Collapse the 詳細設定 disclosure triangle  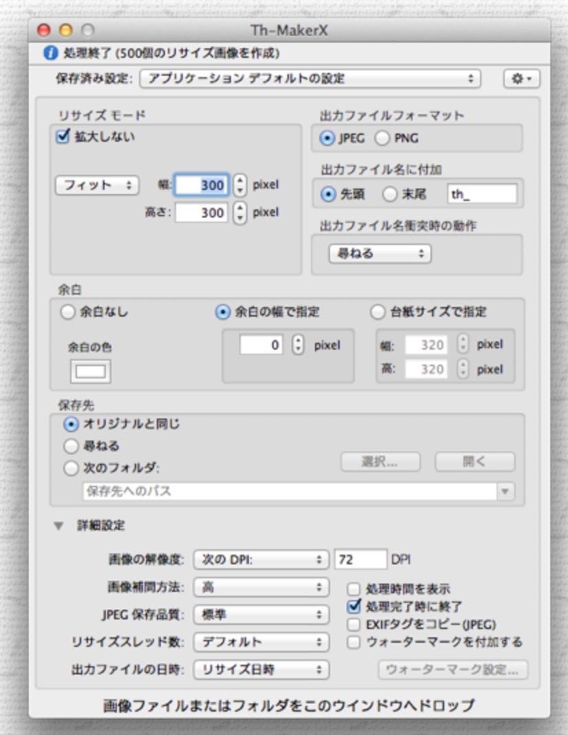pos(58,526)
